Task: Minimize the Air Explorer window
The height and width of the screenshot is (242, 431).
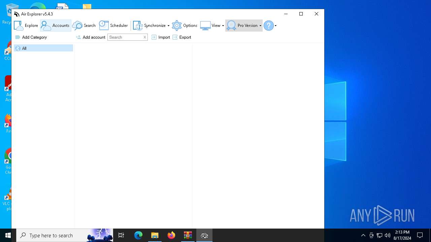Action: click(286, 14)
